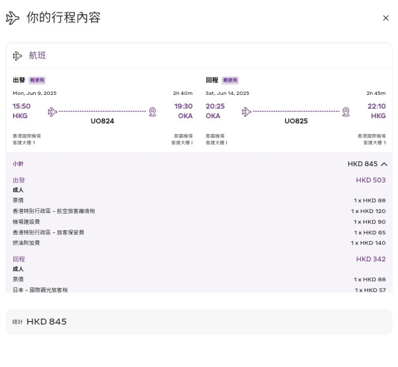Click the plane icon for UO825 return flight
398x367 pixels.
pyautogui.click(x=246, y=111)
